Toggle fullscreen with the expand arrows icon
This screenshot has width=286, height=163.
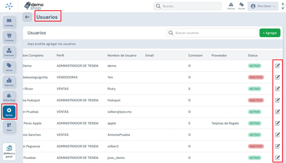[283, 6]
